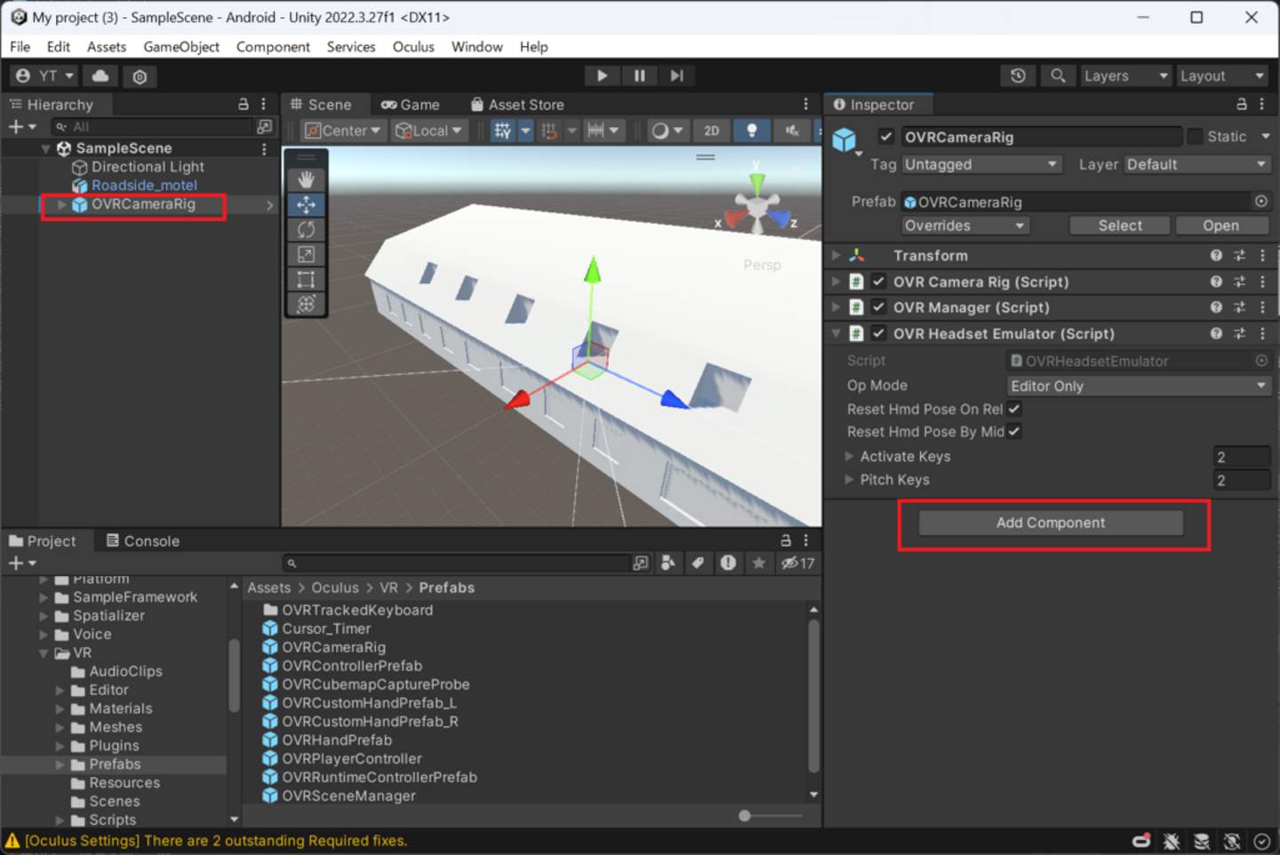Select the Rect tool in Scene toolbar
Image resolution: width=1280 pixels, height=855 pixels.
click(306, 279)
